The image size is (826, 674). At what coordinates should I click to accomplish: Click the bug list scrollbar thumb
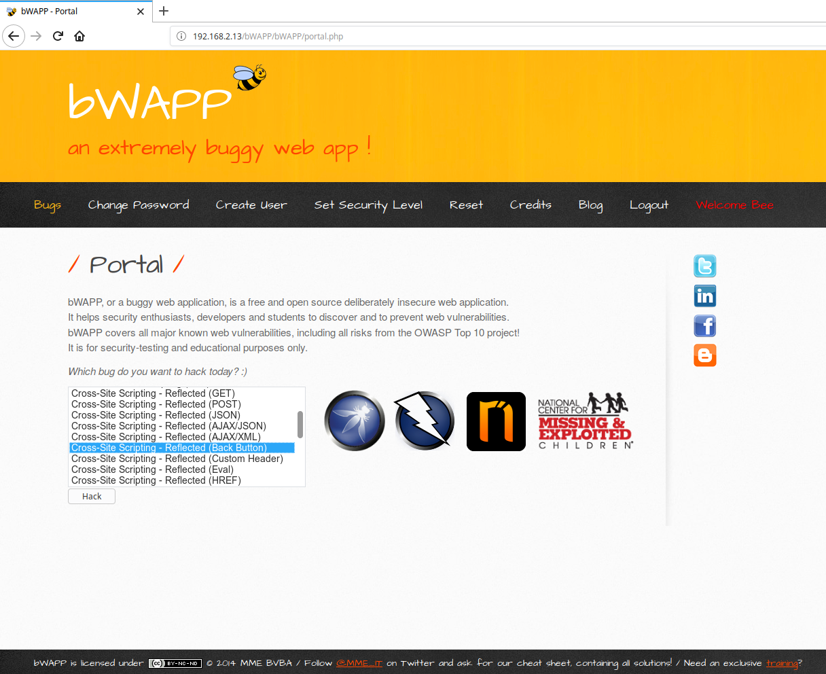click(300, 425)
